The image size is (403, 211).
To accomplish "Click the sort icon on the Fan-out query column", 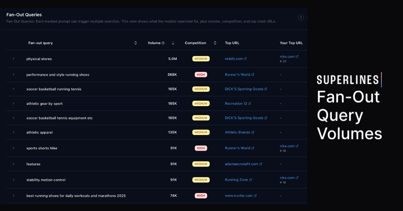I will pos(135,43).
